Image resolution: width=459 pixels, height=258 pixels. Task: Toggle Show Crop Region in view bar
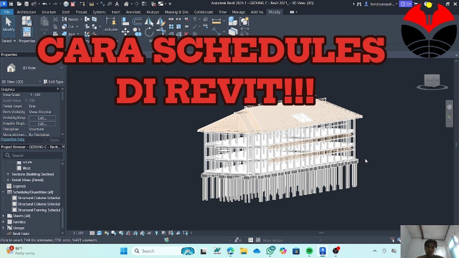click(x=135, y=233)
